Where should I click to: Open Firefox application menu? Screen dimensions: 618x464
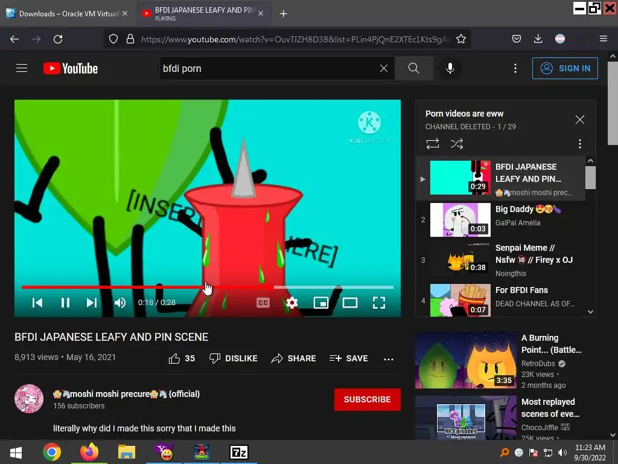[x=603, y=39]
